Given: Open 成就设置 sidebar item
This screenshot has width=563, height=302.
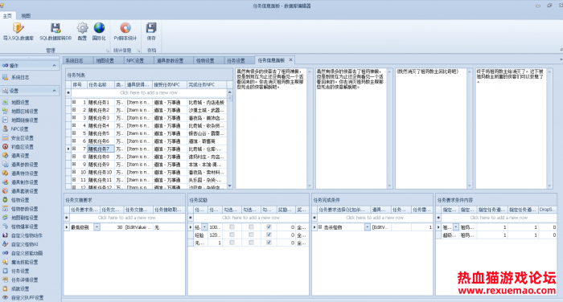Looking at the screenshot, I should pyautogui.click(x=20, y=288).
